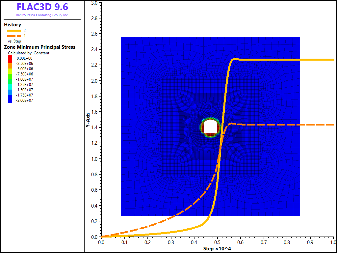Click the 'Calculated by: Constant' label
The width and height of the screenshot is (337, 253).
coord(29,53)
